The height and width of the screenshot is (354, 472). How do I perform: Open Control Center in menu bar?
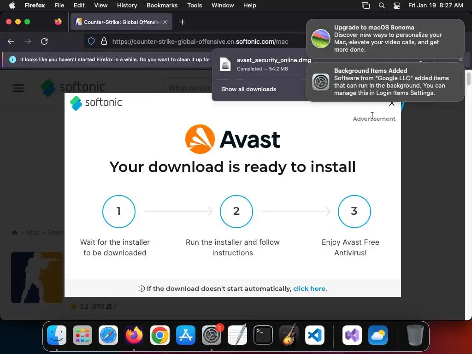[397, 6]
